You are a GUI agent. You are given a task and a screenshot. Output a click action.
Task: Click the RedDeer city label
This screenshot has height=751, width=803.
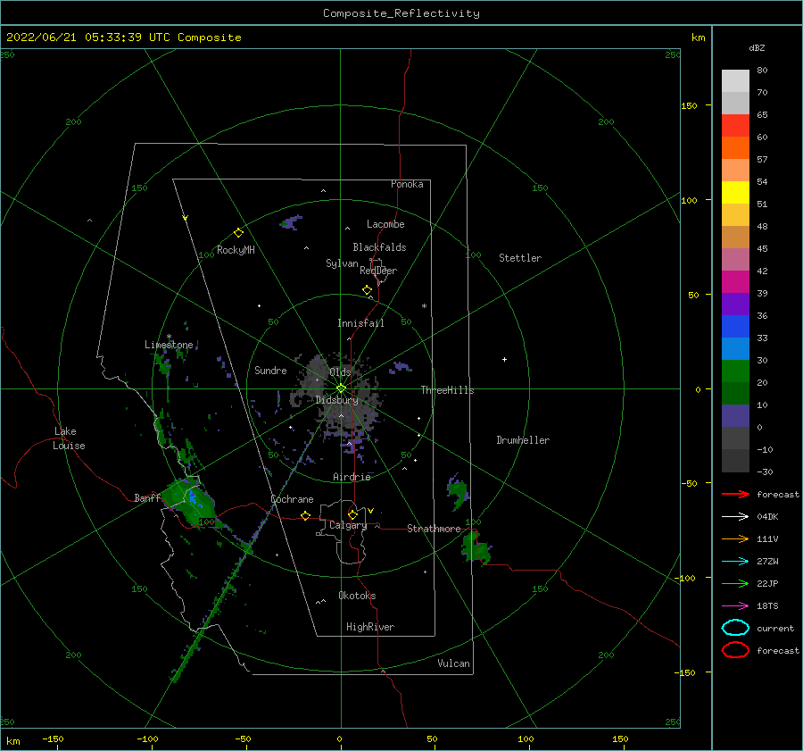tap(378, 271)
